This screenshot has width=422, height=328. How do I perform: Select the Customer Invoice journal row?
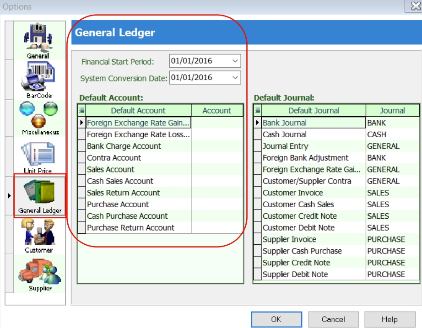tap(314, 193)
